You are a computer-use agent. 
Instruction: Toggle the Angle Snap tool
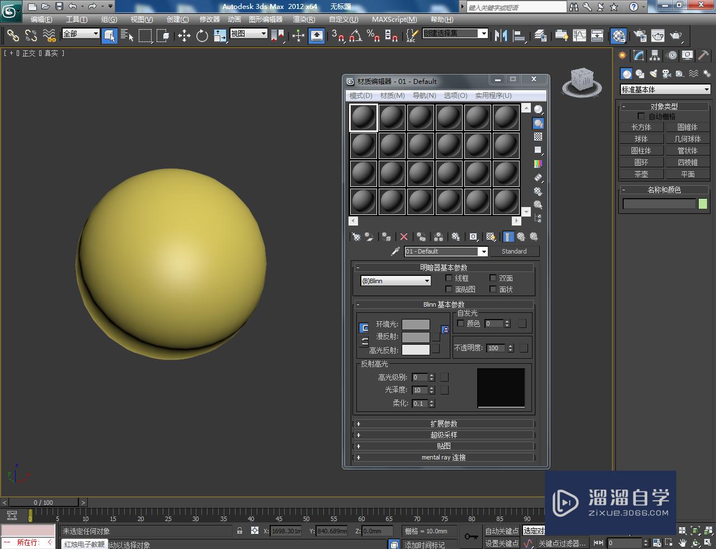355,36
